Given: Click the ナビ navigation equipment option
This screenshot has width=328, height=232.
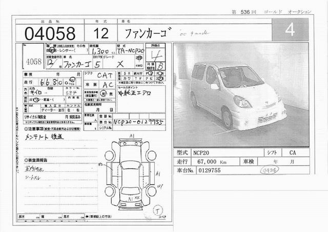Looking at the screenshot, I should (x=149, y=78).
